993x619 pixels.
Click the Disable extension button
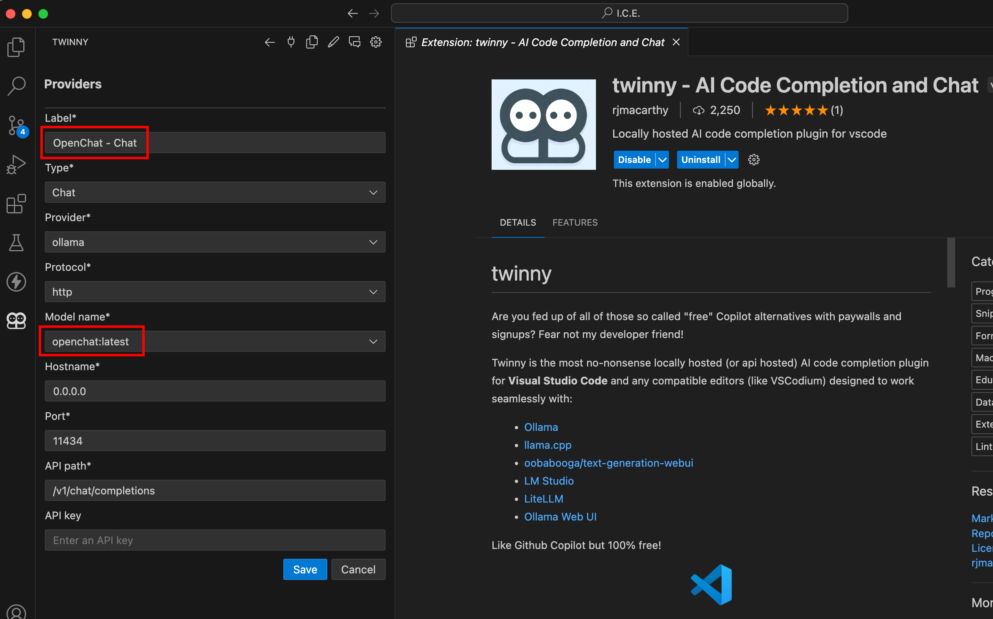point(634,160)
